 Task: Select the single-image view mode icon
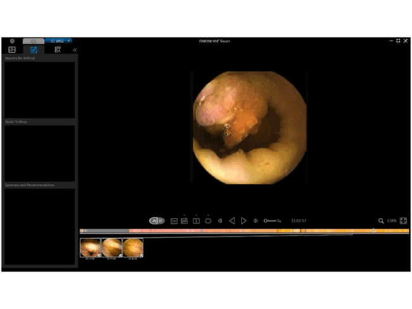coord(196,221)
